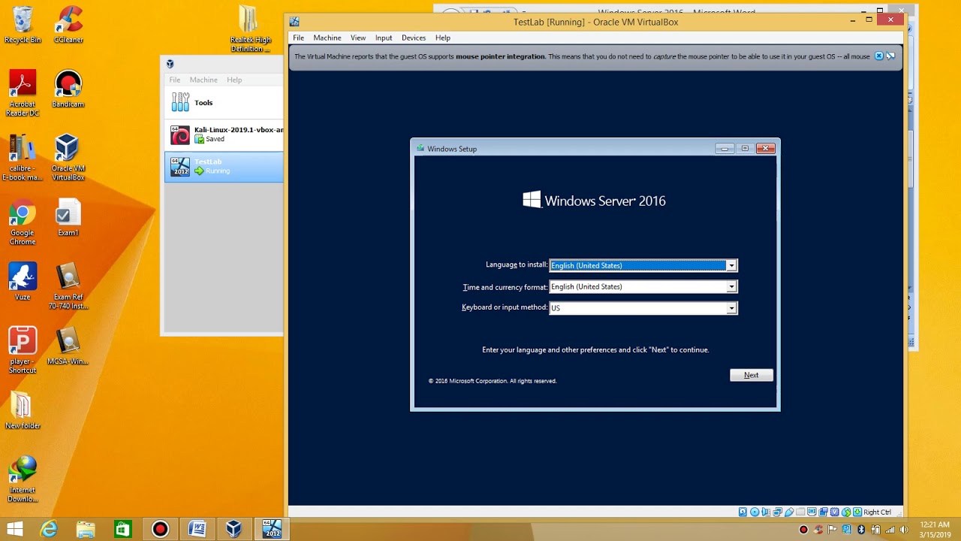Open Help menu in VirtualBox Manager window
Screen dimensions: 961x541
coord(234,80)
